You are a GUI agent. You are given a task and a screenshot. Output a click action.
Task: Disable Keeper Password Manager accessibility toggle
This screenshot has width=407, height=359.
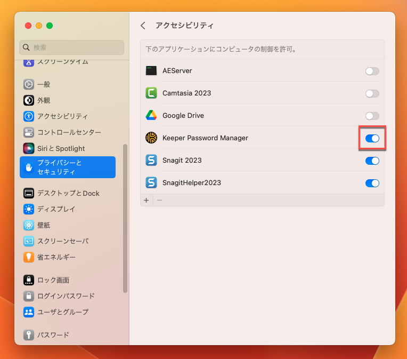[x=372, y=138]
